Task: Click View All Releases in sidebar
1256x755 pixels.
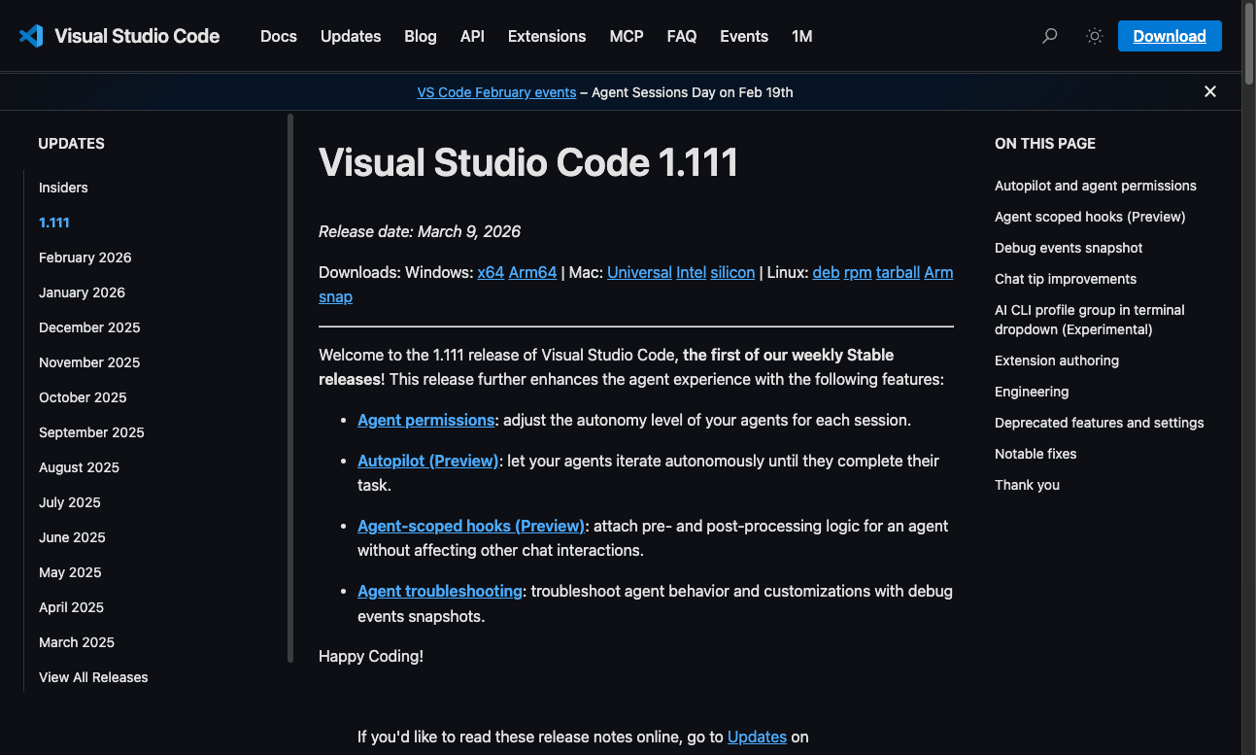Action: [x=93, y=677]
